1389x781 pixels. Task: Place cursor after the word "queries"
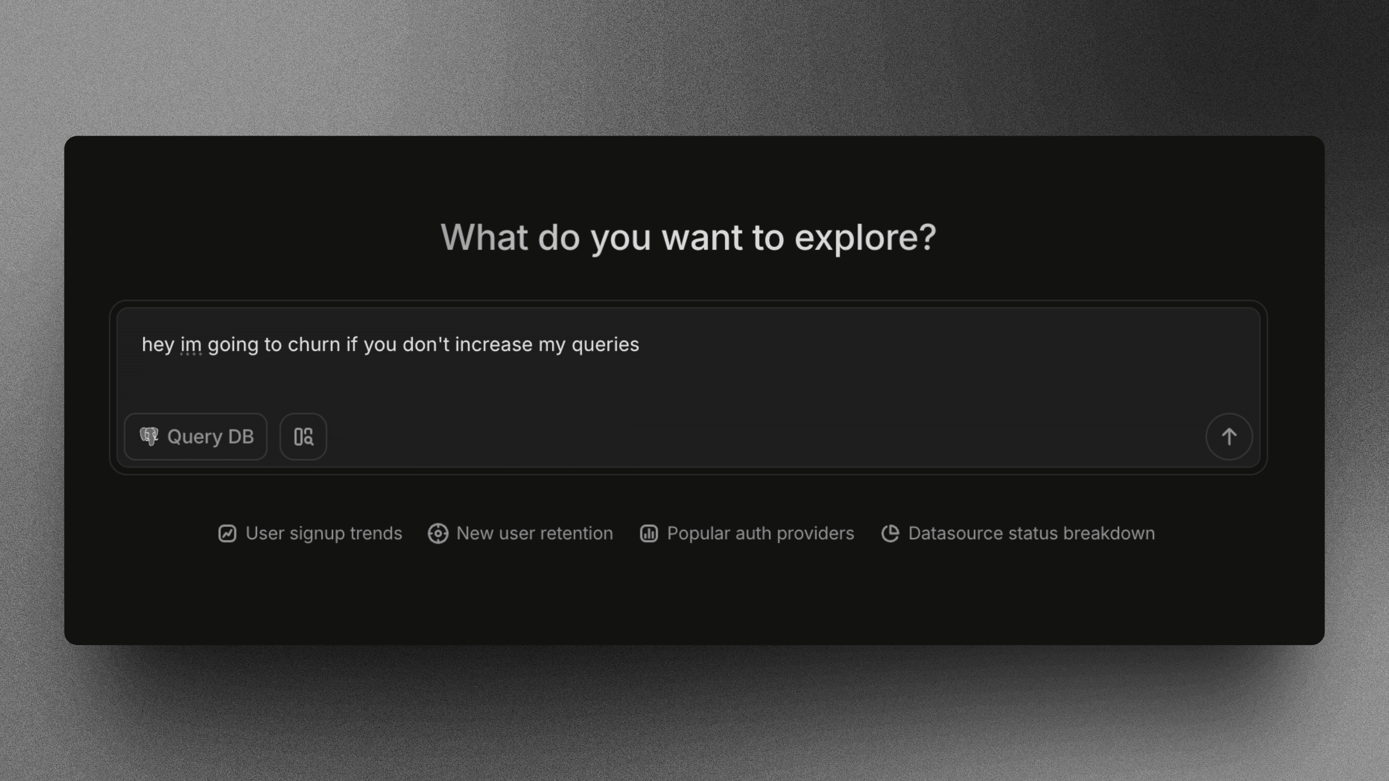pyautogui.click(x=641, y=345)
